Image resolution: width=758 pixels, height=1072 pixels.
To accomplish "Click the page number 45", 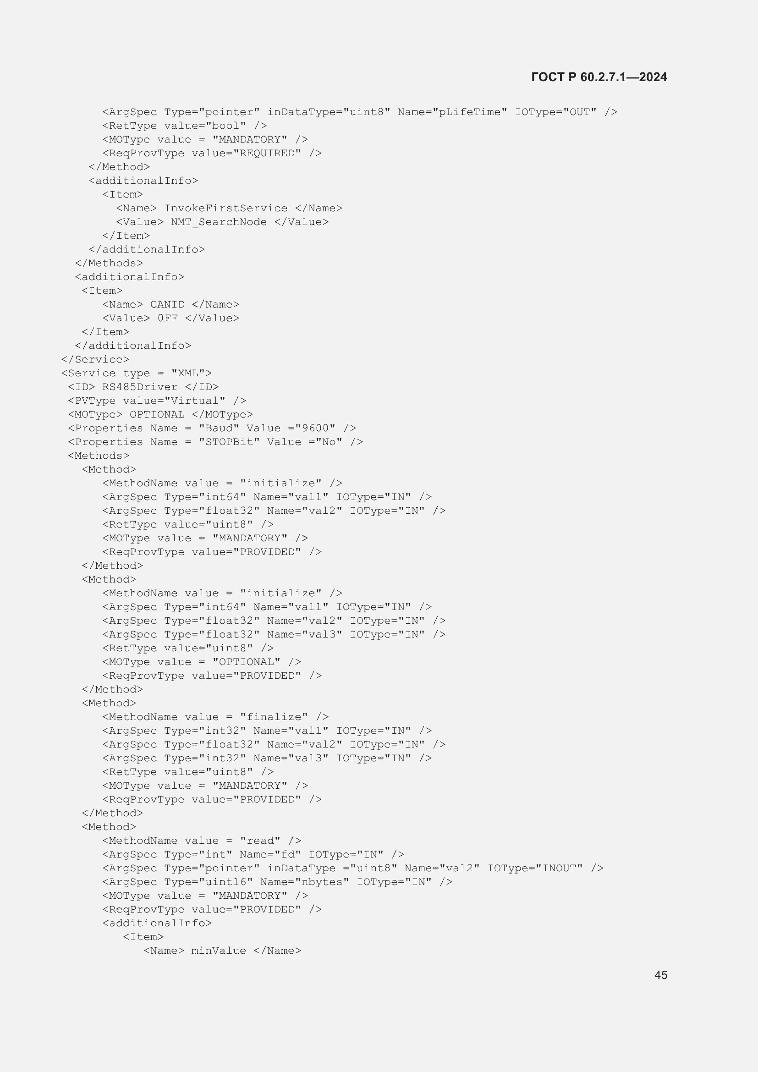I will click(660, 975).
